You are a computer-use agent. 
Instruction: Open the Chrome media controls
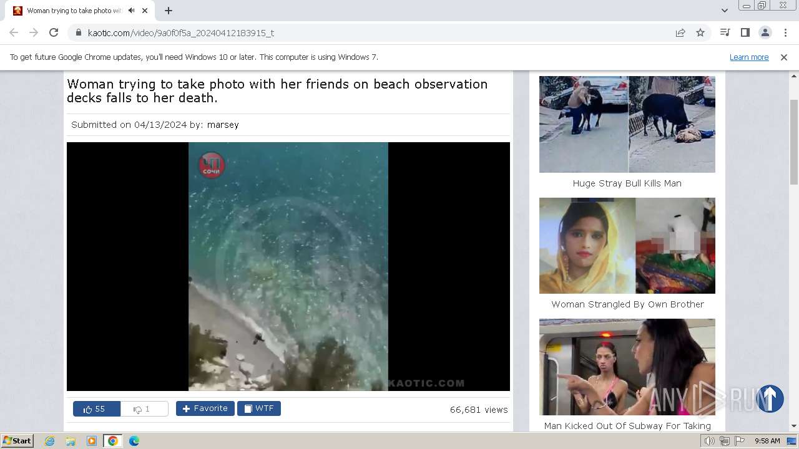725,32
